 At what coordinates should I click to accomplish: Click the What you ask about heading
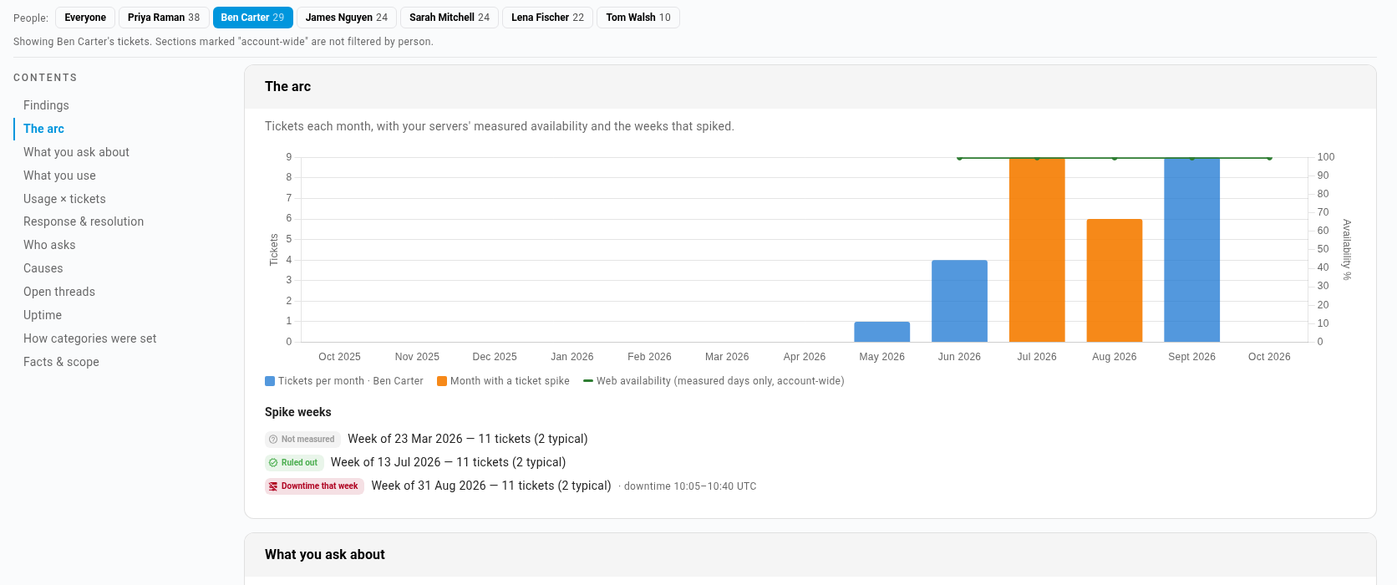click(x=325, y=555)
